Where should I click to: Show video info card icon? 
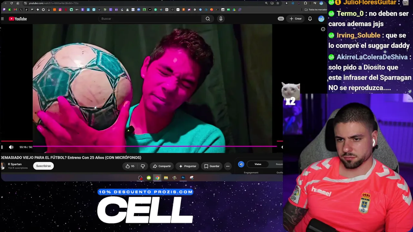(x=323, y=29)
